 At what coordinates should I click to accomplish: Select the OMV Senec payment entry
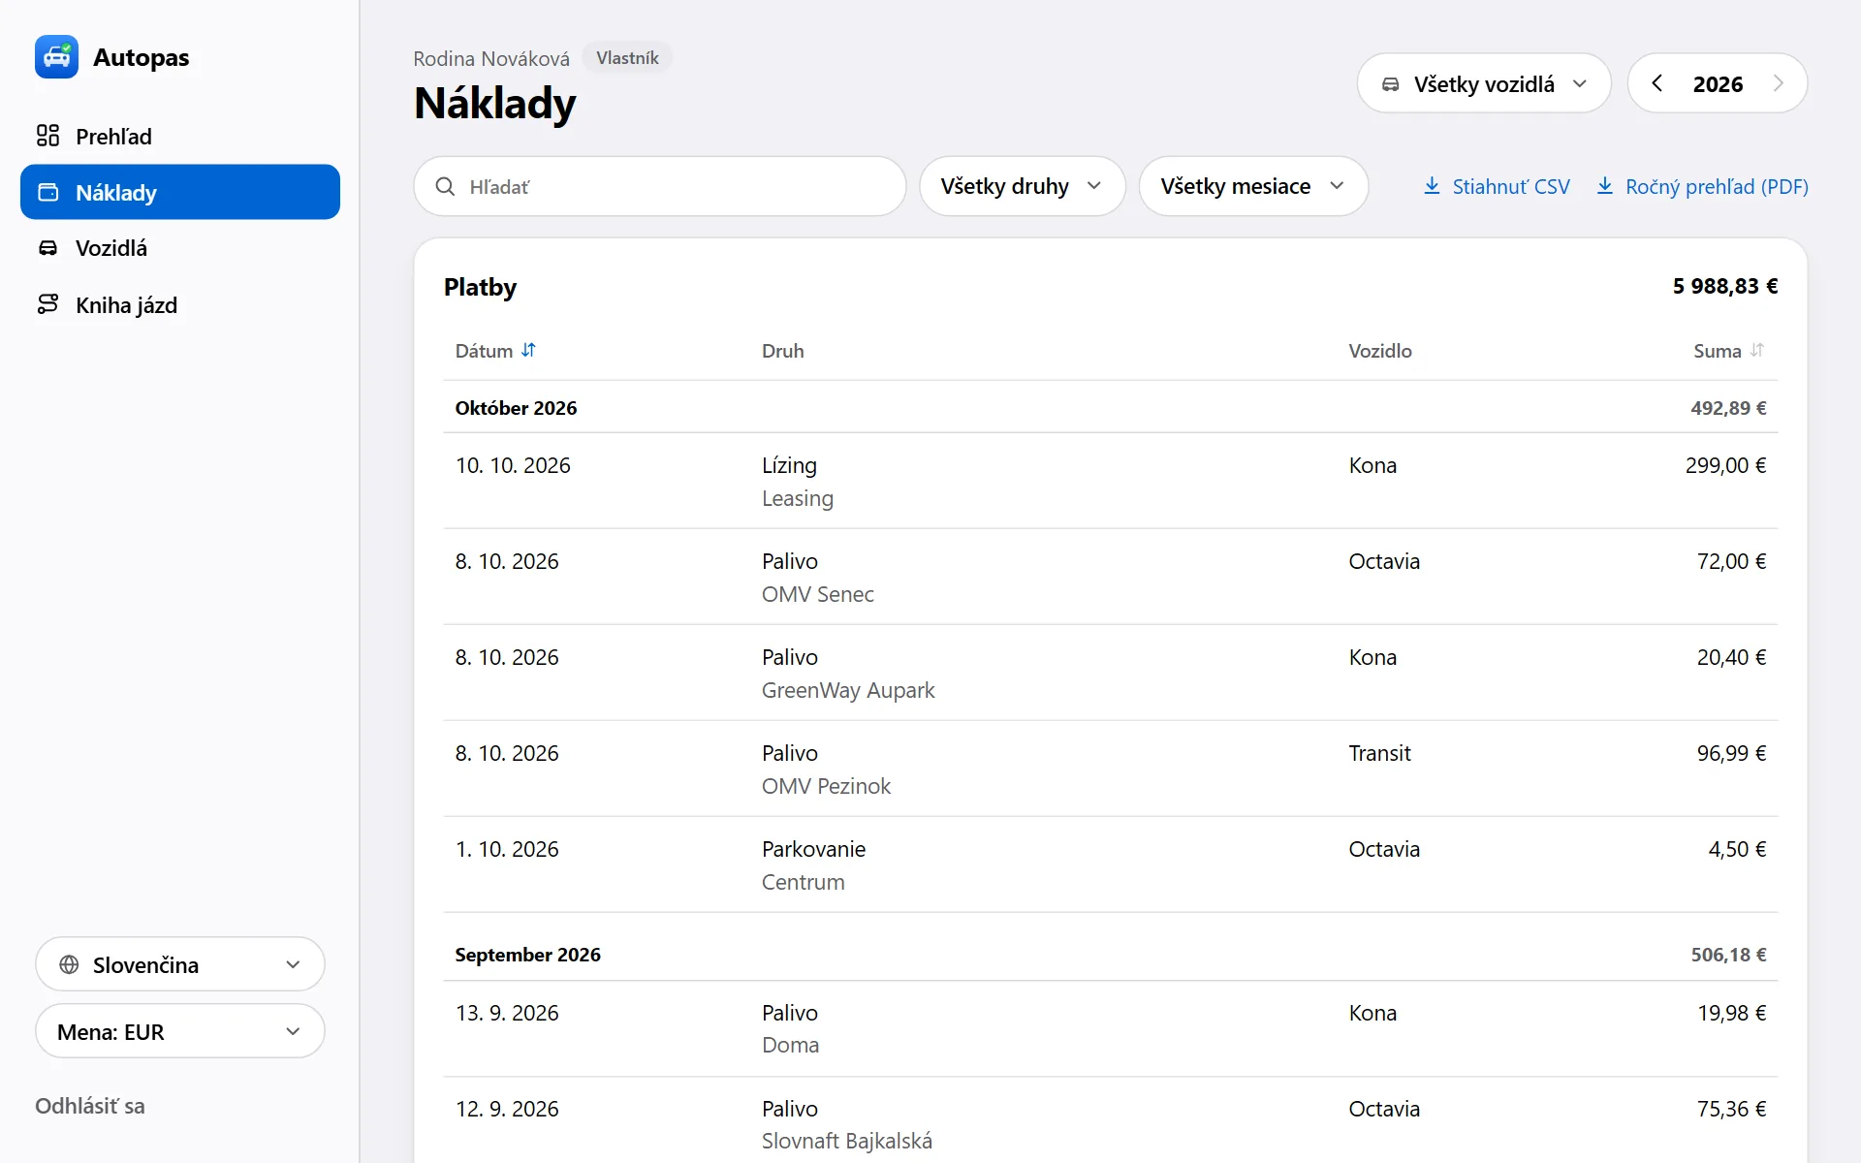coord(1111,577)
